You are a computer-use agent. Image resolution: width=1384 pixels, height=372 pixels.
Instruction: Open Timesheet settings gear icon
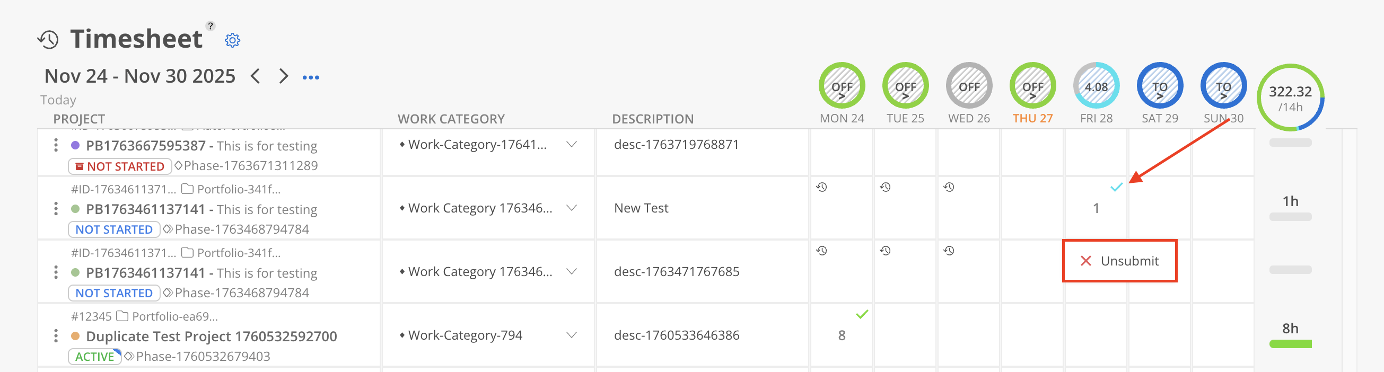click(x=232, y=40)
